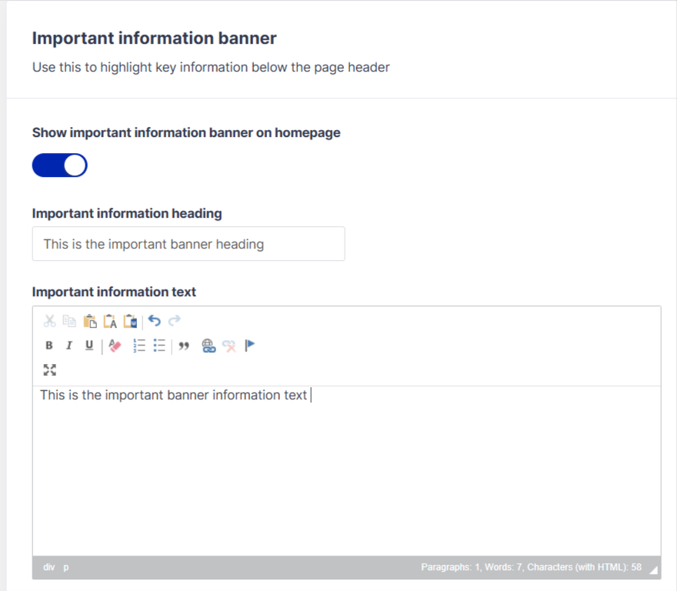This screenshot has height=591, width=677.
Task: Toggle italic formatting
Action: (69, 346)
